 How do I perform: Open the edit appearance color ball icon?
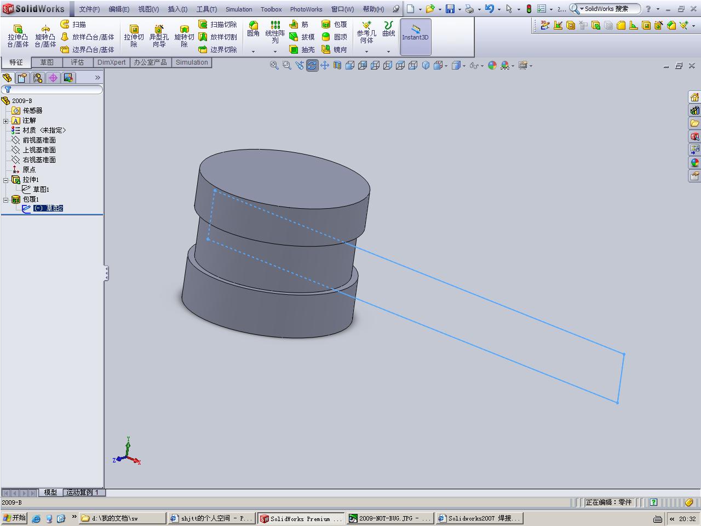click(x=492, y=66)
